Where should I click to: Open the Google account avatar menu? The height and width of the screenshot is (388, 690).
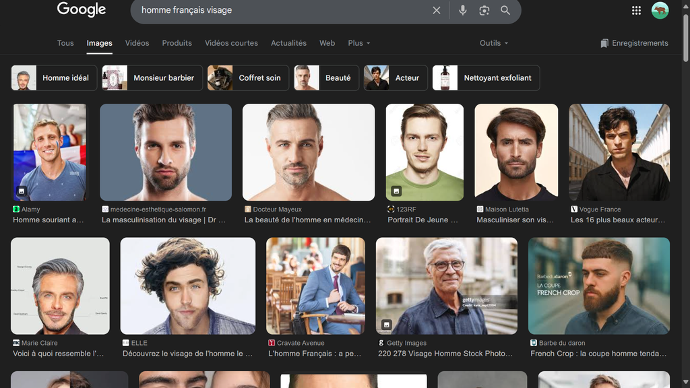tap(660, 10)
